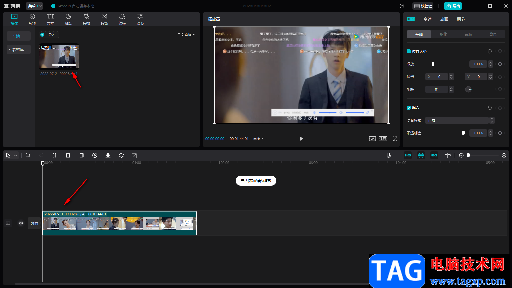
Task: Toggle the preview axis icon
Action: [x=448, y=155]
